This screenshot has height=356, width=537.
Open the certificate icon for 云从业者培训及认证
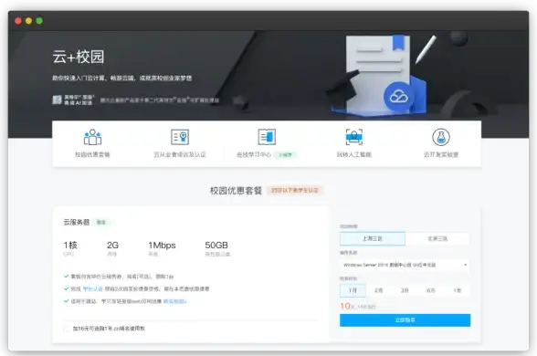180,137
